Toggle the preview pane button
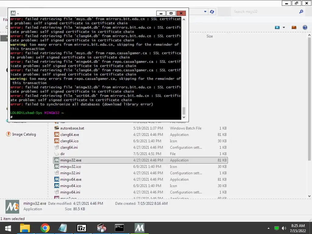Screen dimensions: 312x234 294,27
